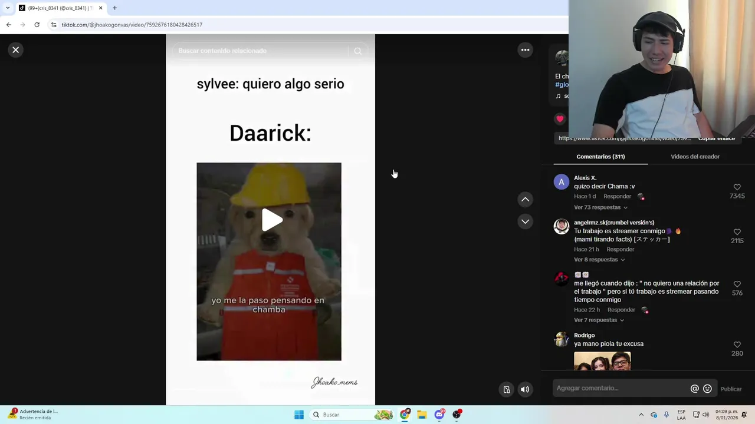
Task: Expand 'Ver 73 respuestas' replies
Action: [600, 207]
